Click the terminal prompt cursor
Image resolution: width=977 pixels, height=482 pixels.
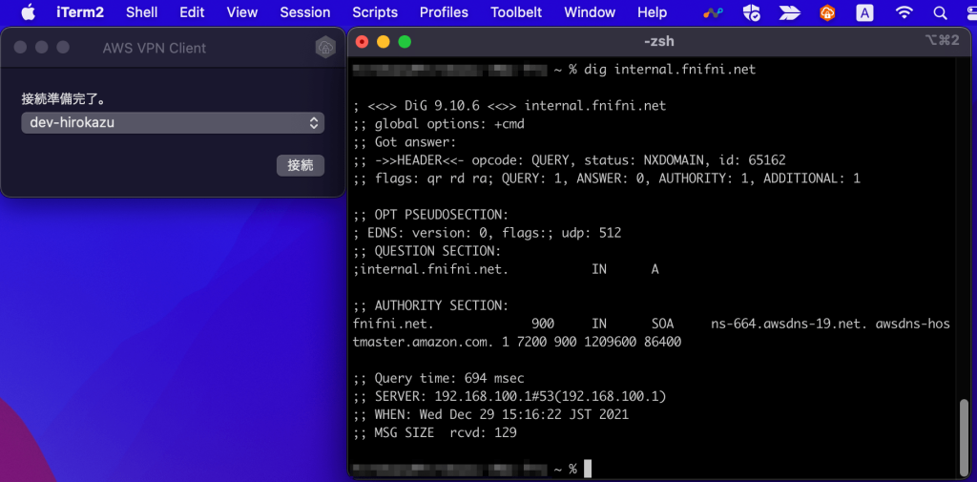[587, 469]
